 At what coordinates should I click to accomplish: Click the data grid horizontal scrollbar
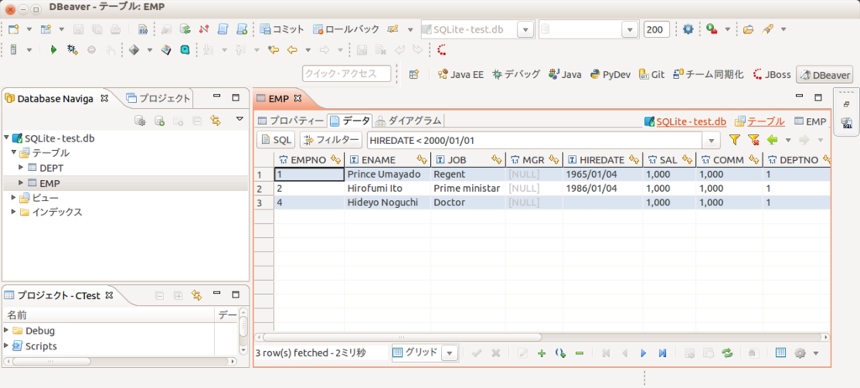click(402, 337)
